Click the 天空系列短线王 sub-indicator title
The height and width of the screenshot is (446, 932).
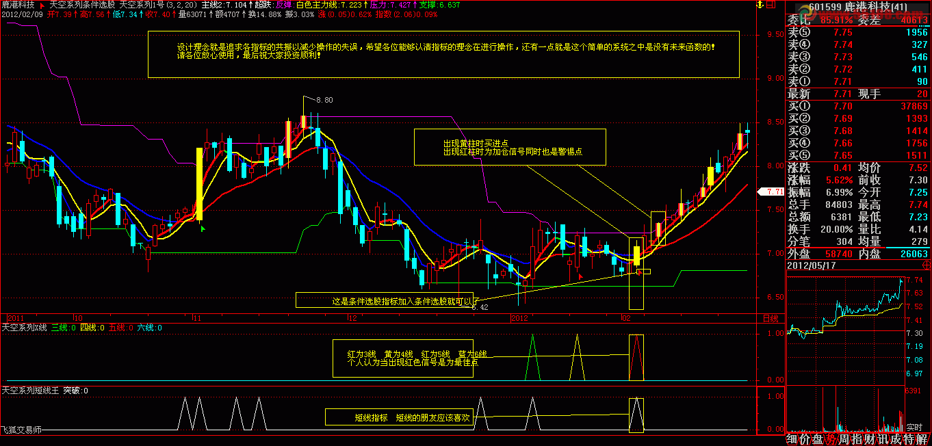point(31,391)
